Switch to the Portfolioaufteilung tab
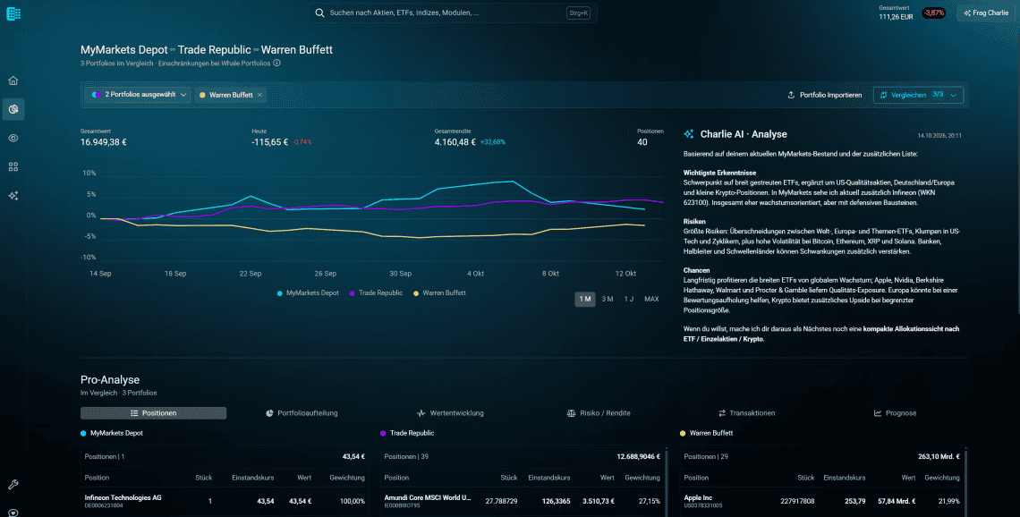The image size is (1020, 517). click(302, 413)
